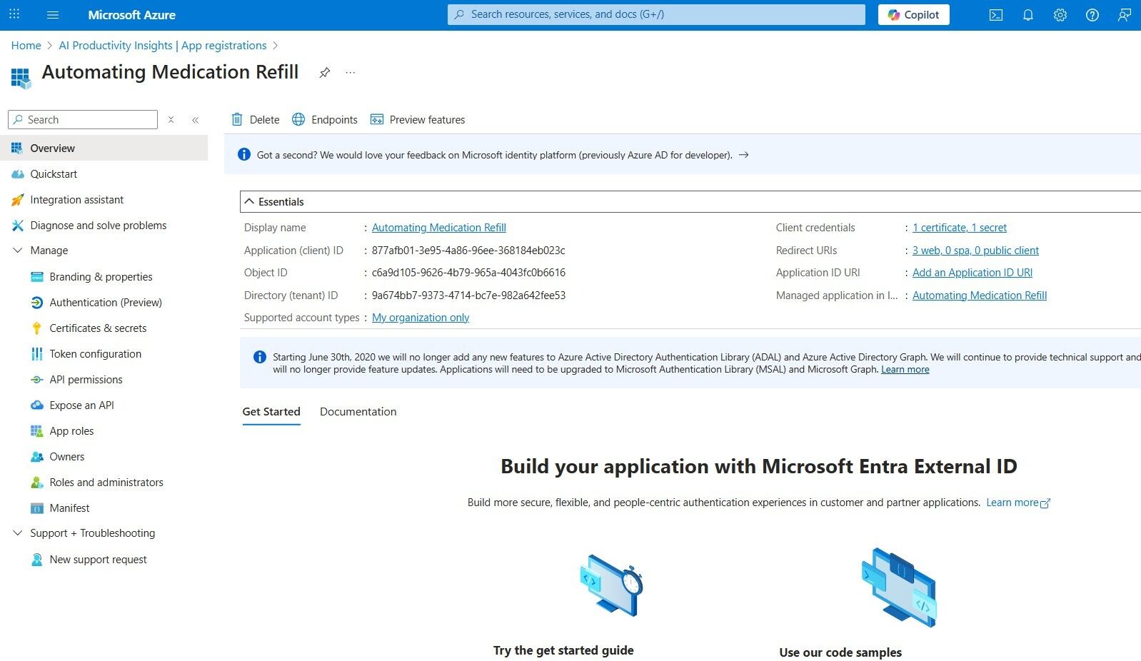The width and height of the screenshot is (1141, 661).
Task: Open the help question mark icon
Action: [x=1092, y=15]
